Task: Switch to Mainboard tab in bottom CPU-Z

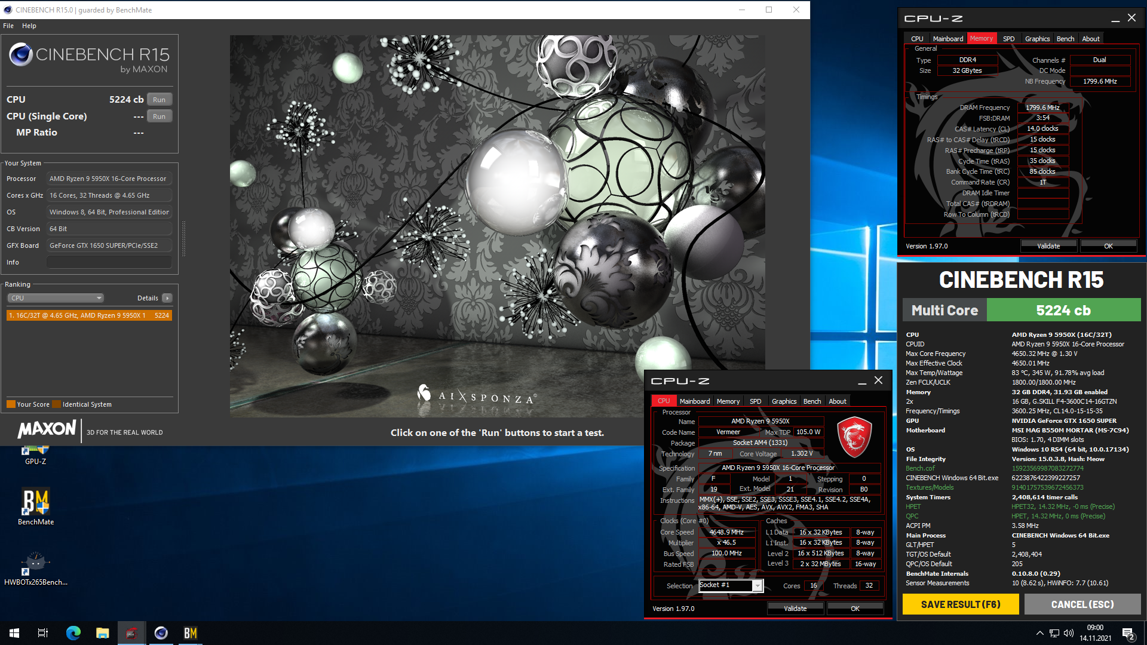Action: click(x=695, y=401)
